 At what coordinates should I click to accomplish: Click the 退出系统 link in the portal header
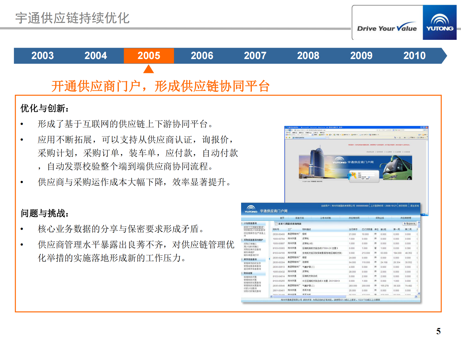[x=415, y=206]
